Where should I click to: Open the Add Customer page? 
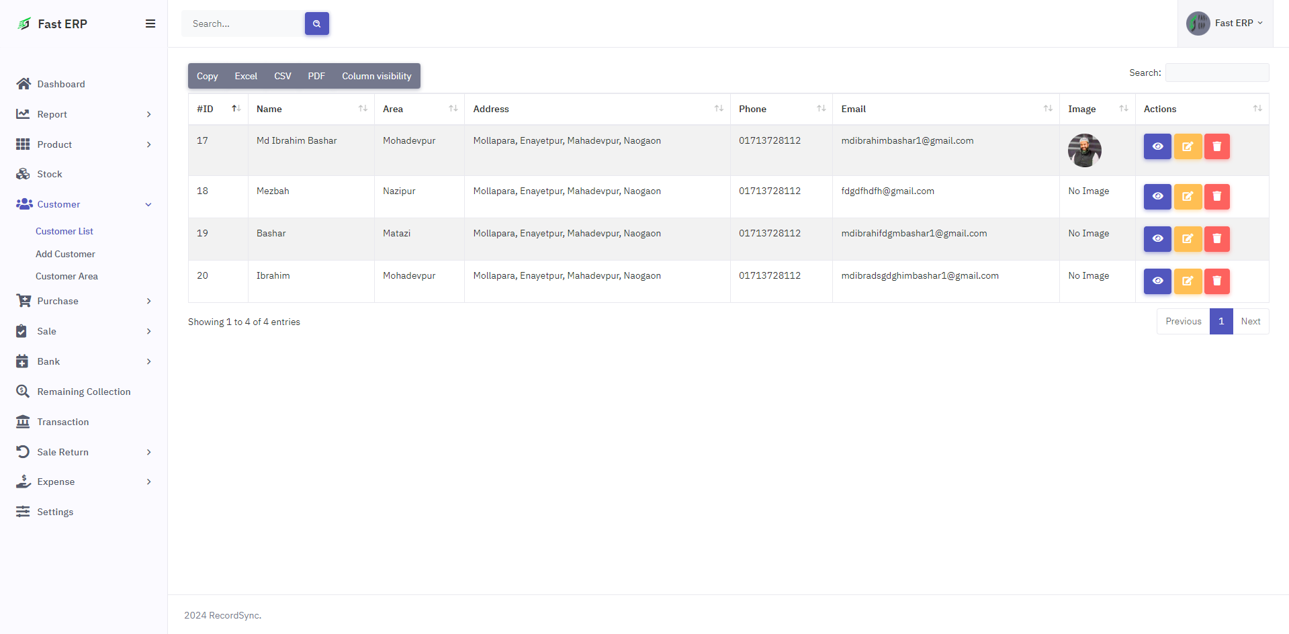[x=65, y=254]
